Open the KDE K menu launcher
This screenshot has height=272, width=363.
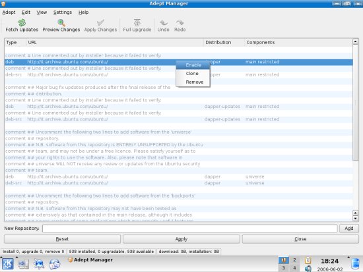(x=8, y=264)
